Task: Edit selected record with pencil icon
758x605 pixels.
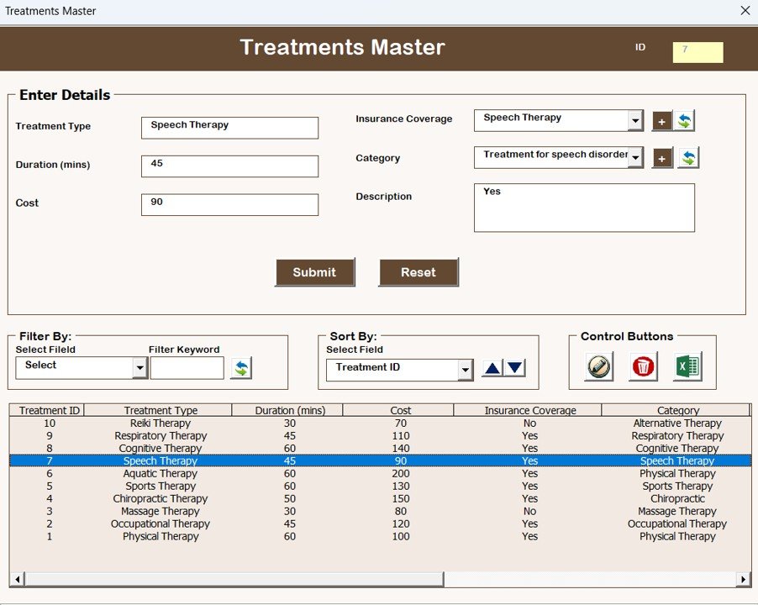Action: (599, 366)
